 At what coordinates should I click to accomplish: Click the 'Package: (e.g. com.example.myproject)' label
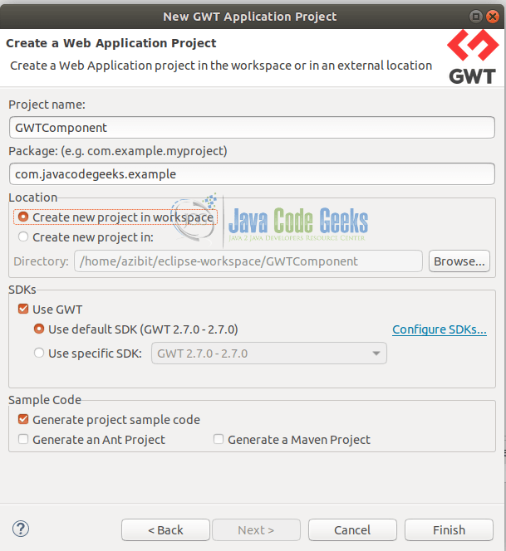(118, 151)
